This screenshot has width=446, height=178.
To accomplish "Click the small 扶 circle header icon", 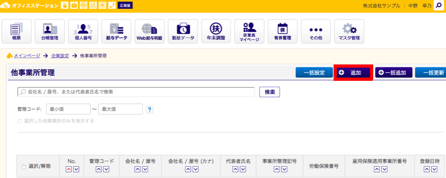I will click(83, 5).
